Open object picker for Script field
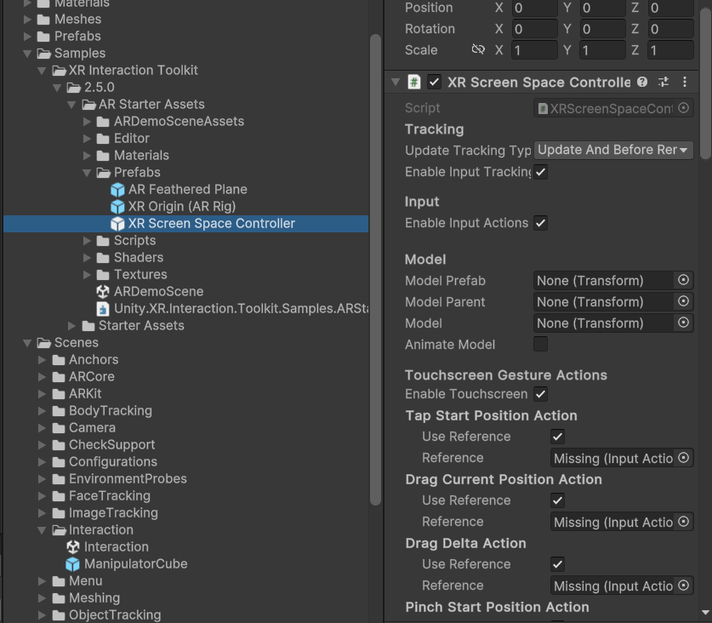Screen dimensions: 712x623 tap(683, 108)
